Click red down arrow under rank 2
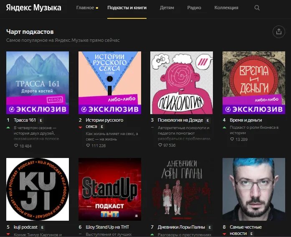 80,127
